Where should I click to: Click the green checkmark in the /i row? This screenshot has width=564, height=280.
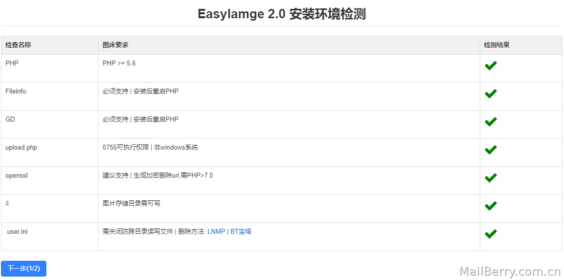[x=491, y=206]
